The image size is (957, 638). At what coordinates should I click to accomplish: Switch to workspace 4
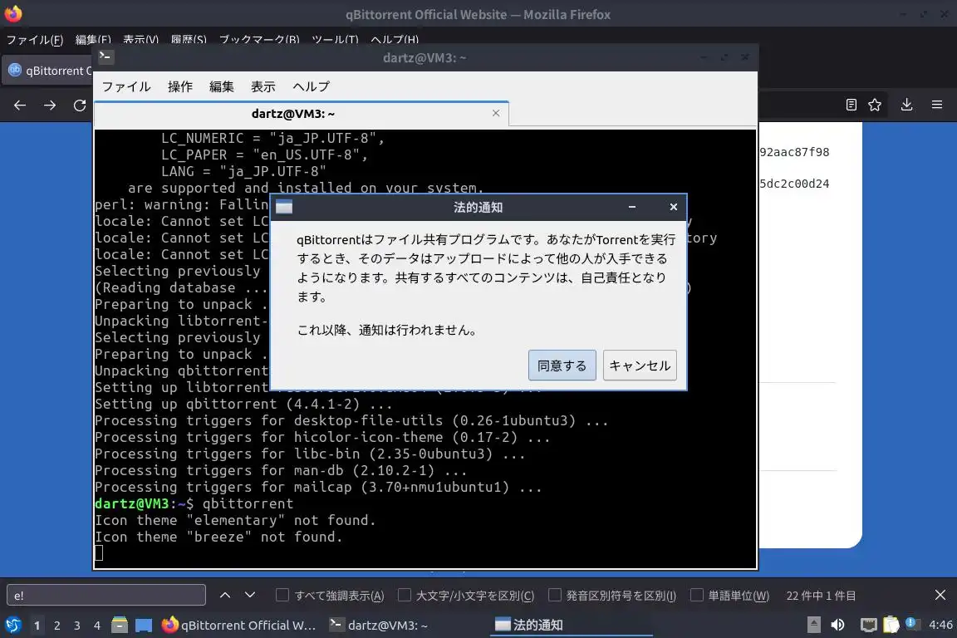click(x=97, y=626)
